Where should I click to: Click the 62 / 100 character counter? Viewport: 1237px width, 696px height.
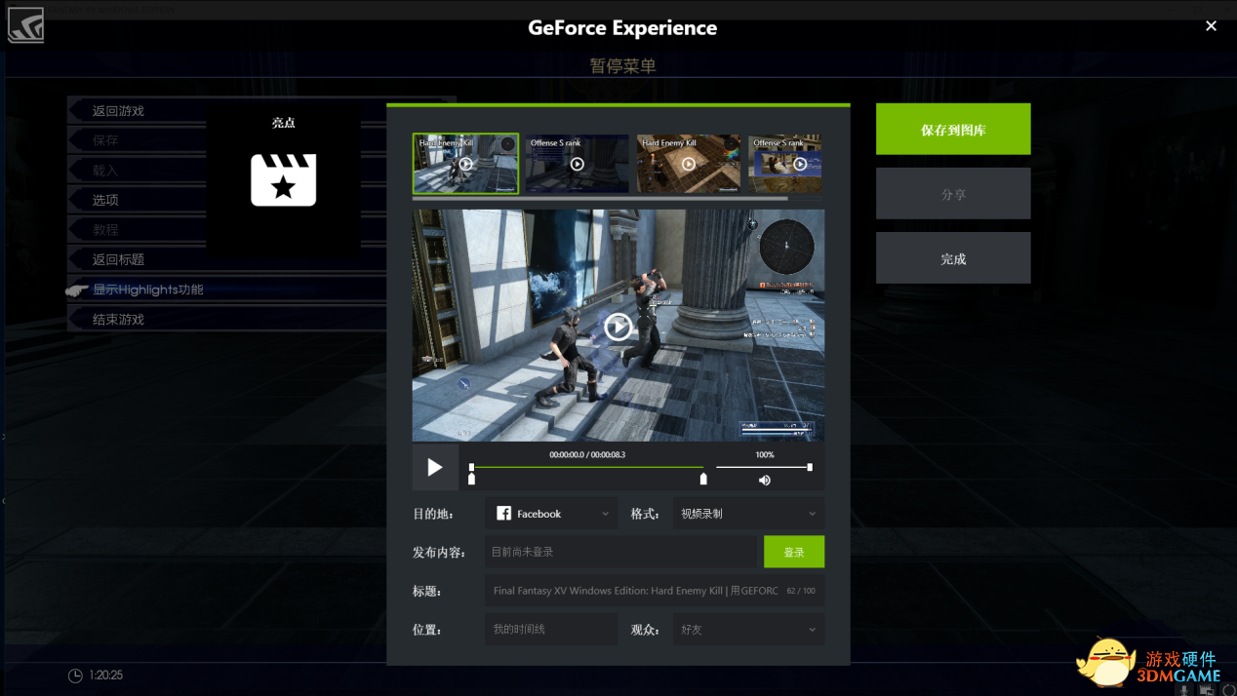point(801,591)
